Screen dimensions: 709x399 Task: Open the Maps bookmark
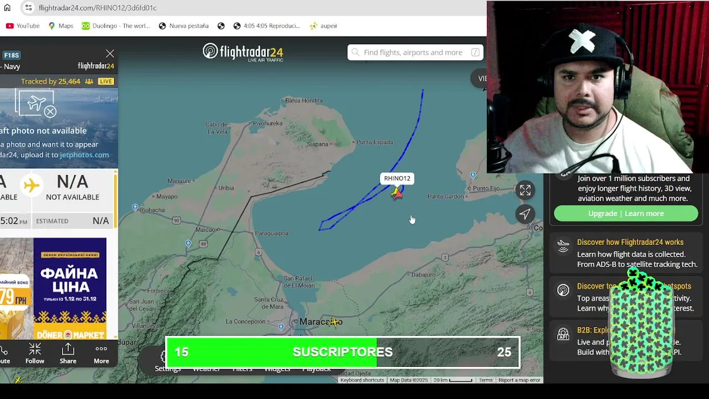click(60, 25)
